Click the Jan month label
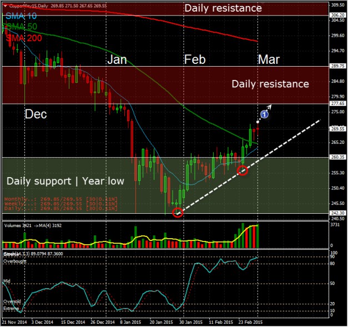Viewport: 348px width, 327px height. click(117, 59)
